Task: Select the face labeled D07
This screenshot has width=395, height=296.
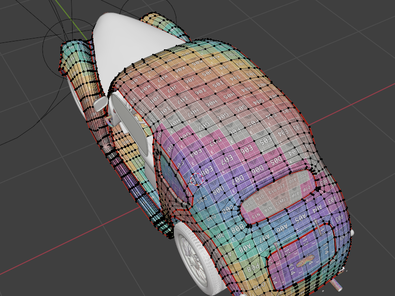Action: click(x=238, y=180)
